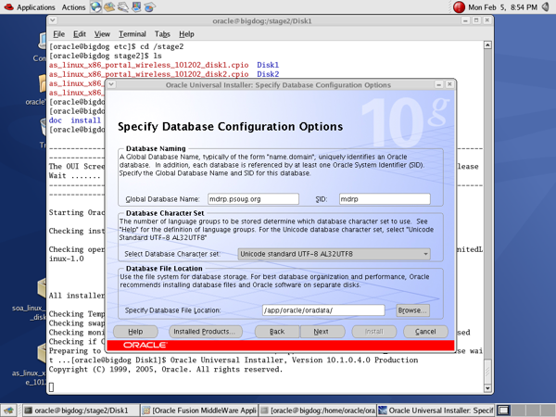Image resolution: width=556 pixels, height=417 pixels.
Task: Click the date and time clock
Action: 502,7
